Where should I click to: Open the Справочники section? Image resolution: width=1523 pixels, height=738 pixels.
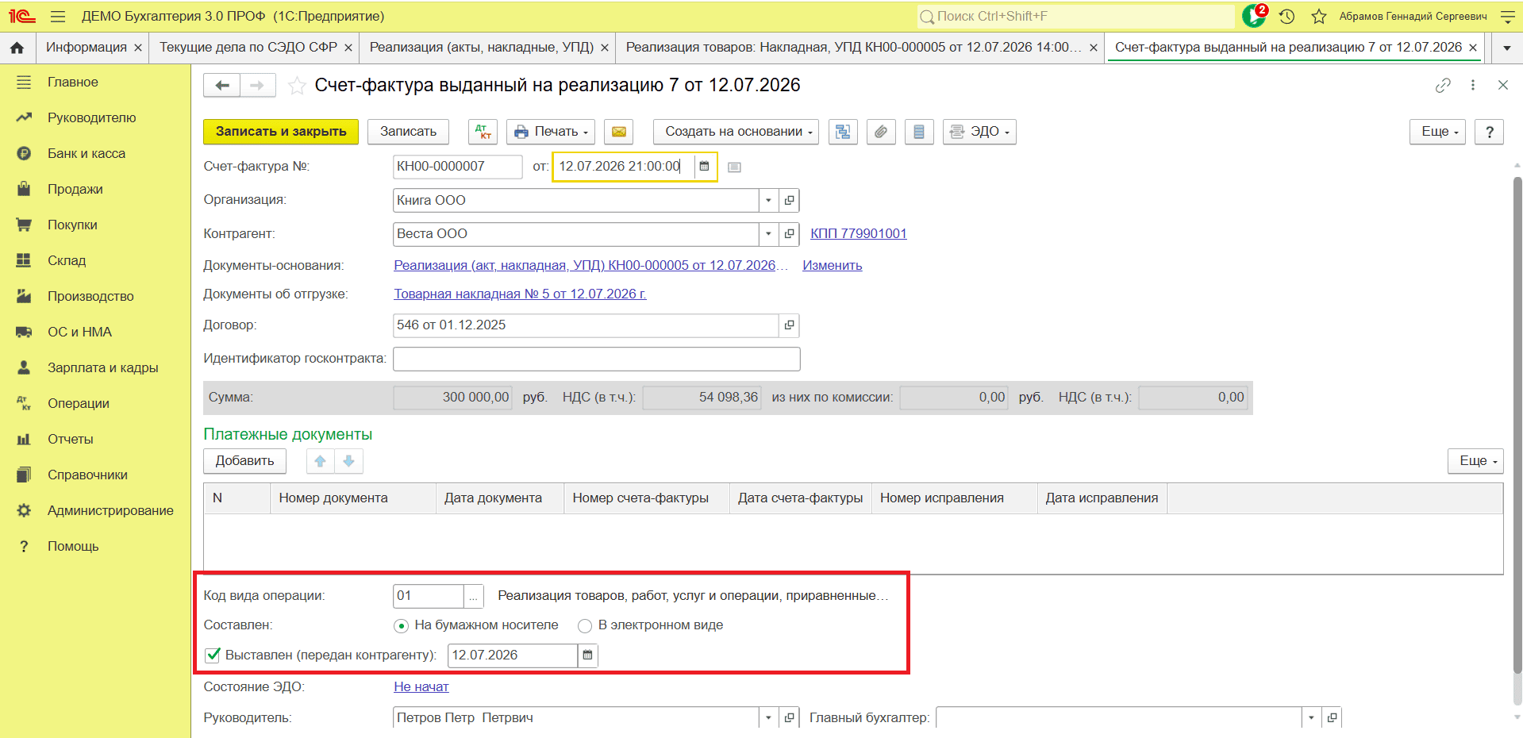(x=87, y=475)
